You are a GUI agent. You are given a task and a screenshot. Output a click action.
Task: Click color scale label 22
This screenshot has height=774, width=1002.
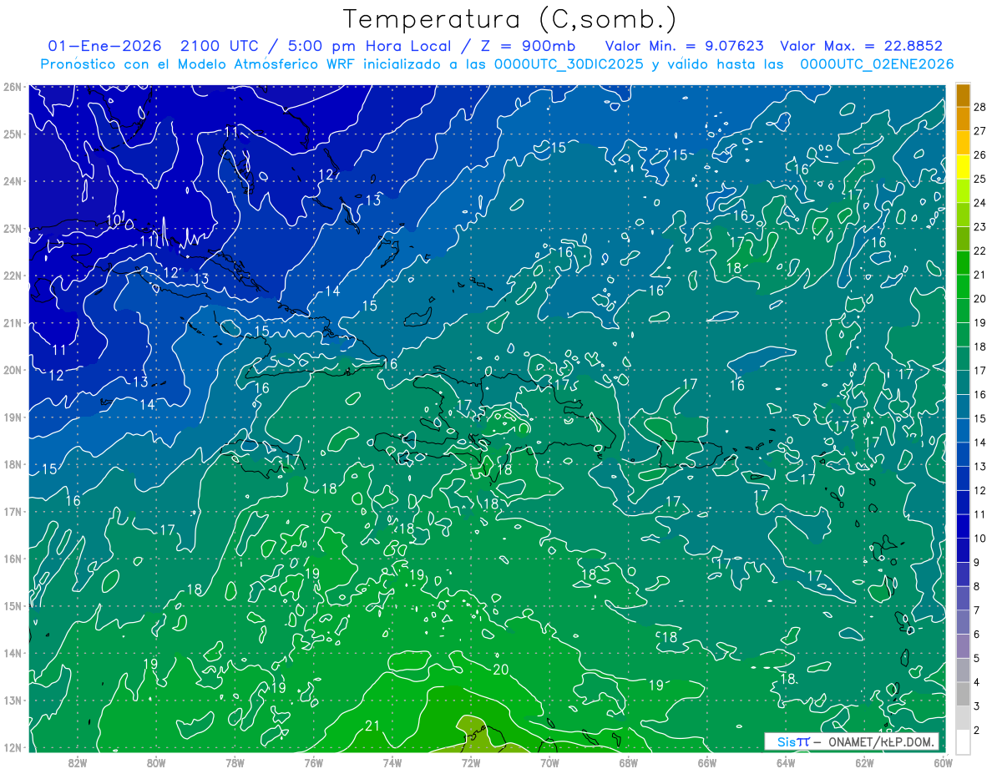979,250
